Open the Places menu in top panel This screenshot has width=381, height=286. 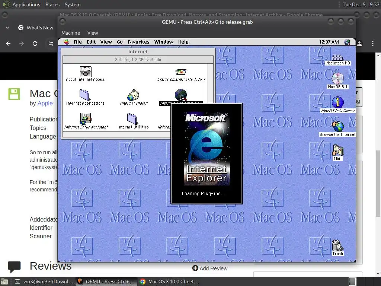pyautogui.click(x=52, y=4)
